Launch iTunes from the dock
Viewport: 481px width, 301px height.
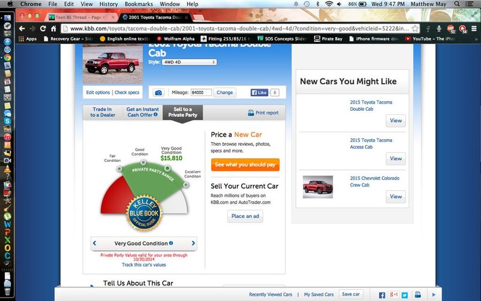7,137
